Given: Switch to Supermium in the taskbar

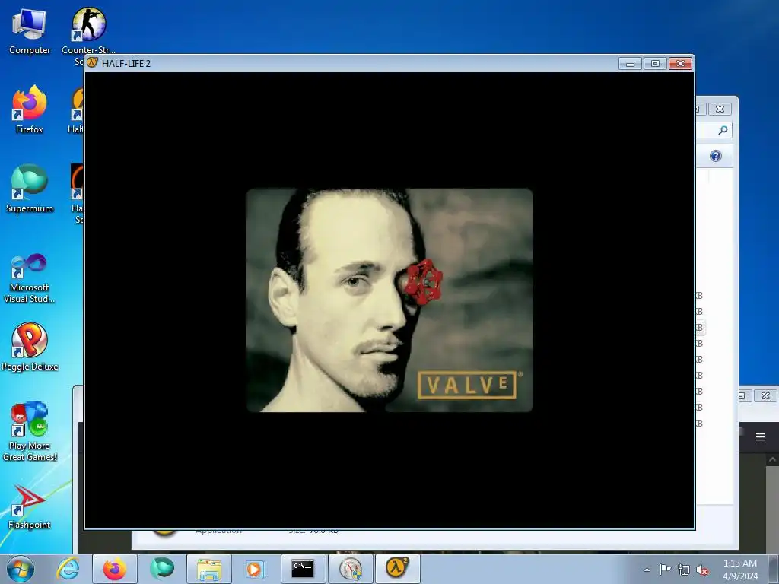Looking at the screenshot, I should (162, 569).
